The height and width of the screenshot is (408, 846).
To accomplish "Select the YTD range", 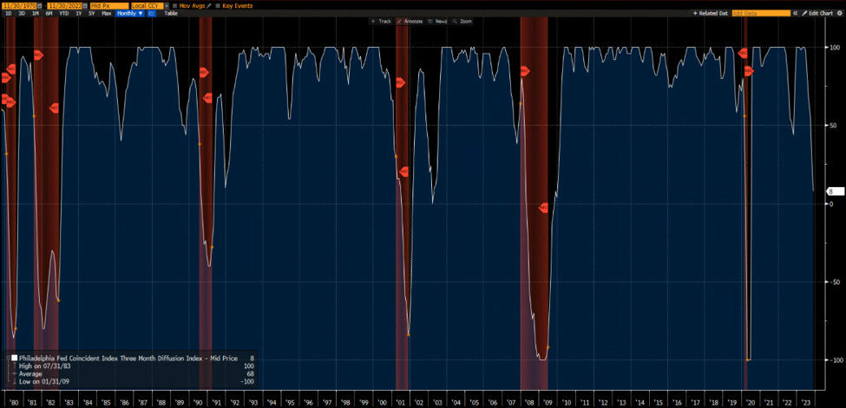I will click(64, 13).
